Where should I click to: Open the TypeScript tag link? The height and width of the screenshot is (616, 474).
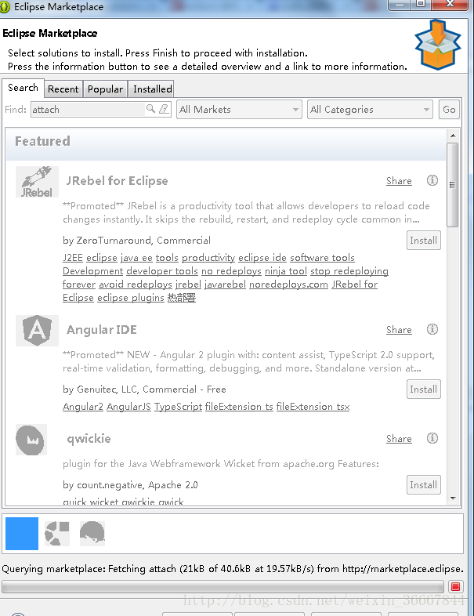click(179, 407)
